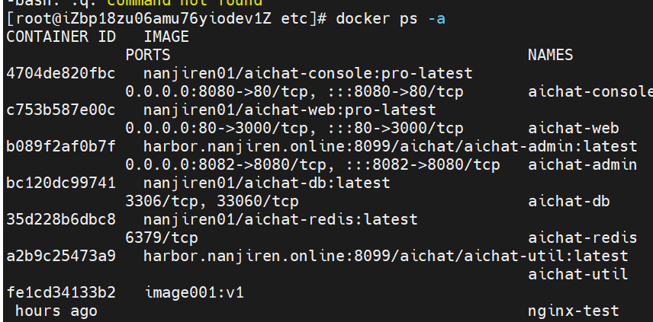The width and height of the screenshot is (653, 322).
Task: Click container ID a2b9c25473a9
Action: tap(61, 257)
